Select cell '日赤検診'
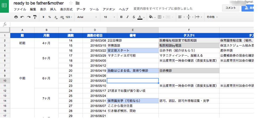Viewport: 270px width, 134px height. point(189,71)
